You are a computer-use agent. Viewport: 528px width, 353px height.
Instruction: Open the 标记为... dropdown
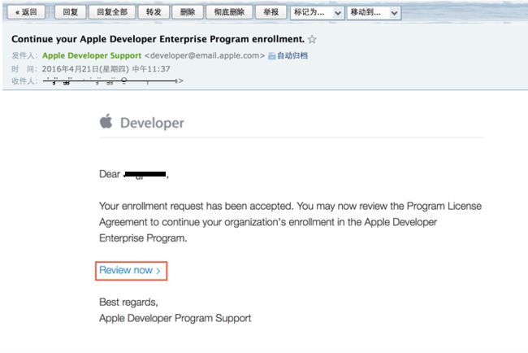click(x=317, y=13)
